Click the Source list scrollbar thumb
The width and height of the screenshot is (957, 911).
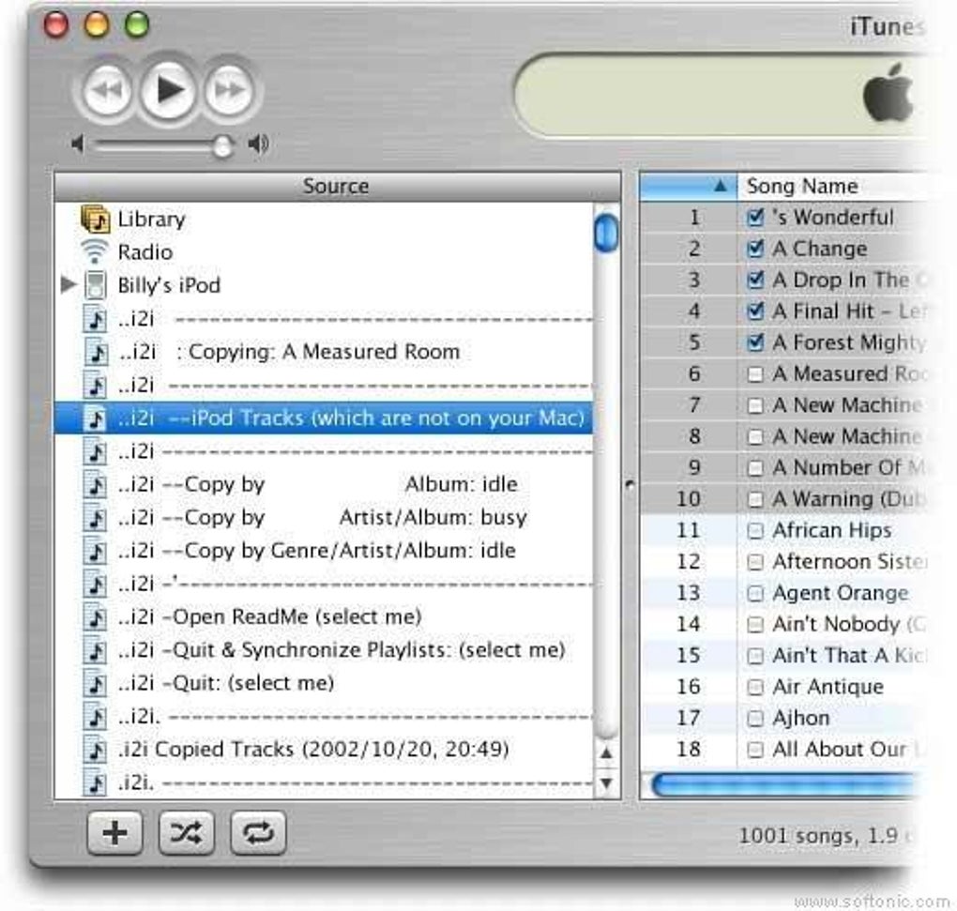(606, 233)
